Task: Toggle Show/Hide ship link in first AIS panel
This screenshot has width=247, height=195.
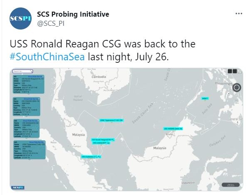Action: tap(35, 77)
